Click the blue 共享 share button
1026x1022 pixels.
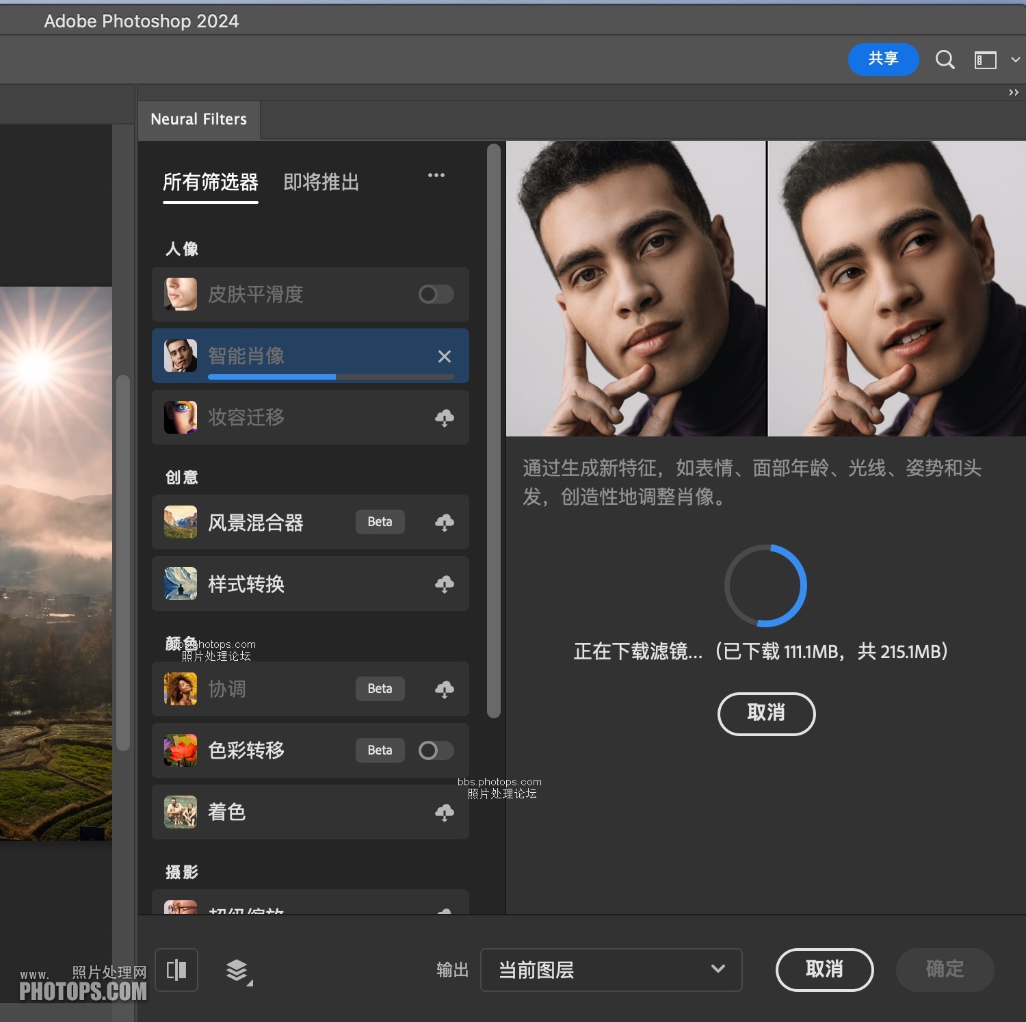point(883,60)
